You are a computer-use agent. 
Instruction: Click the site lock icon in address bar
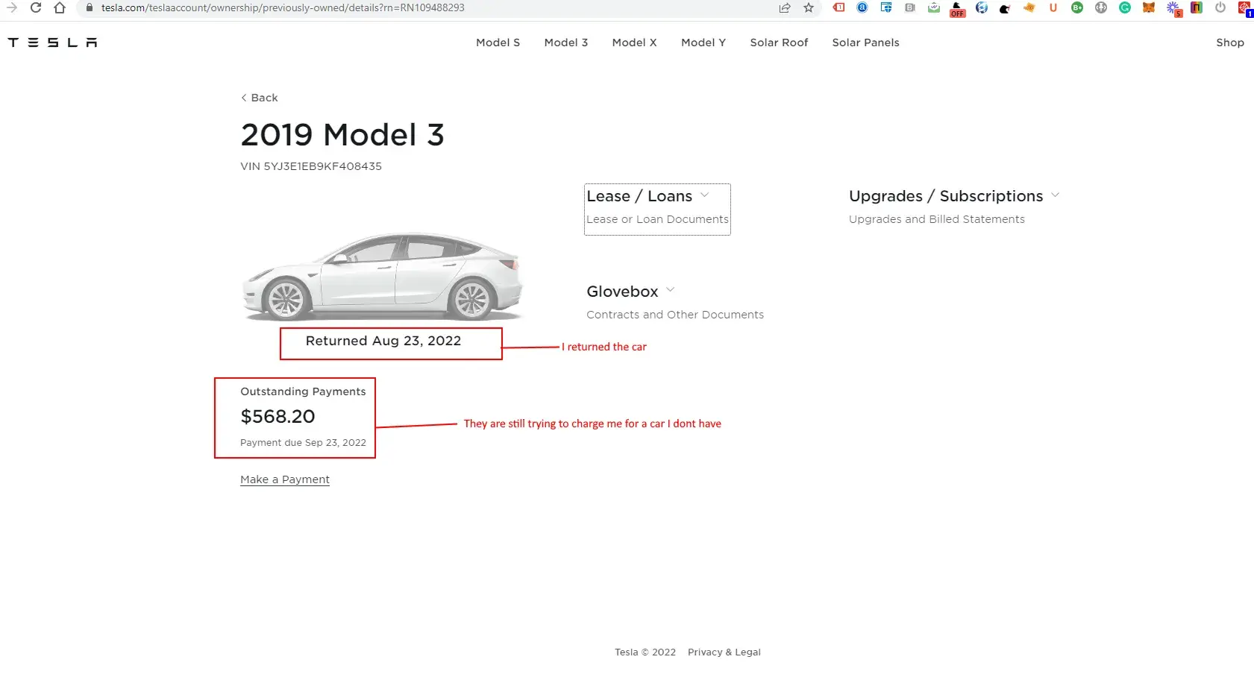click(90, 7)
